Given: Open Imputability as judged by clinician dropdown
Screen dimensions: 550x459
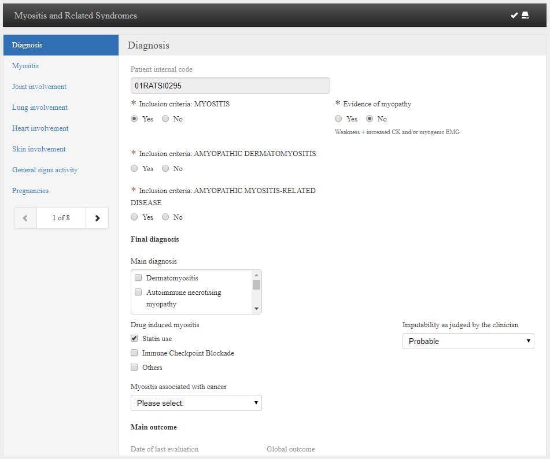Looking at the screenshot, I should click(468, 341).
